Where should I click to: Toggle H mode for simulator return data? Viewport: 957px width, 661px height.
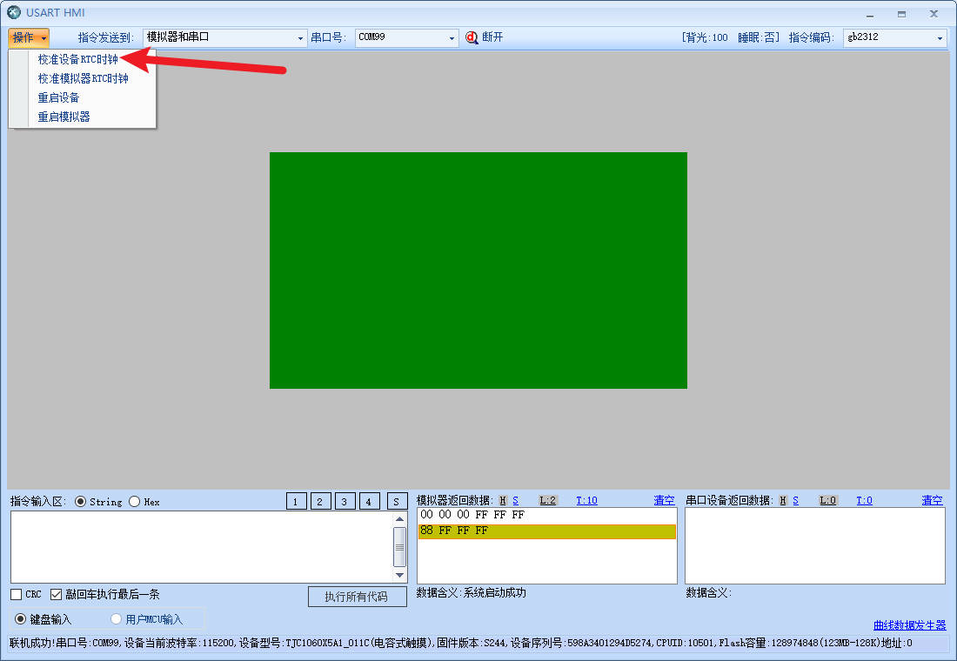[x=503, y=501]
